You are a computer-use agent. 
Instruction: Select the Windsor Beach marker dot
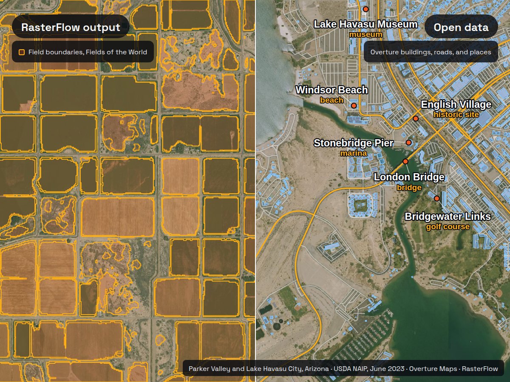[354, 105]
